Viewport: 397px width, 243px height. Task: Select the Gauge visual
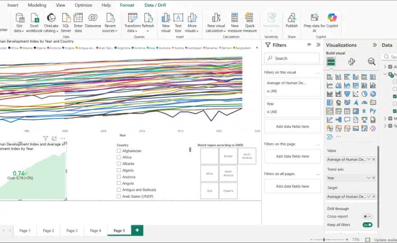(365, 103)
